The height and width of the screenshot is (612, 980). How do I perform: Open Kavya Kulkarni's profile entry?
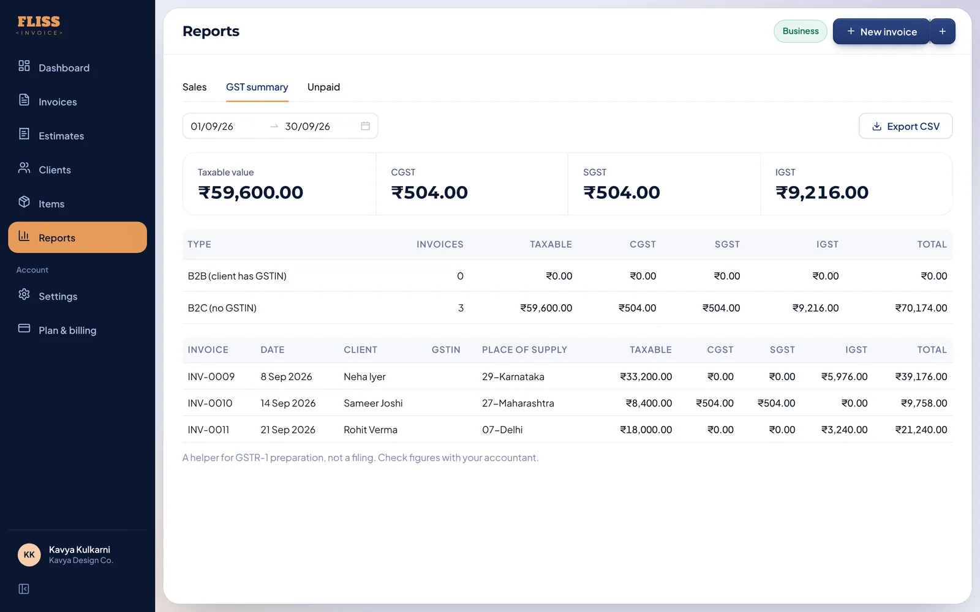click(77, 554)
